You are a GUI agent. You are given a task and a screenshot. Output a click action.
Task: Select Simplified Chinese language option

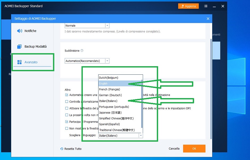(x=120, y=118)
